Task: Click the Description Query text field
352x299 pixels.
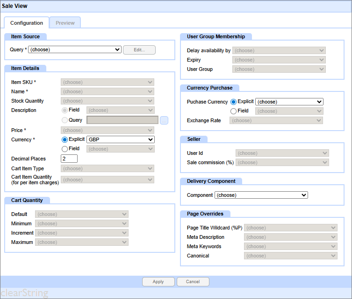Action: click(122, 120)
